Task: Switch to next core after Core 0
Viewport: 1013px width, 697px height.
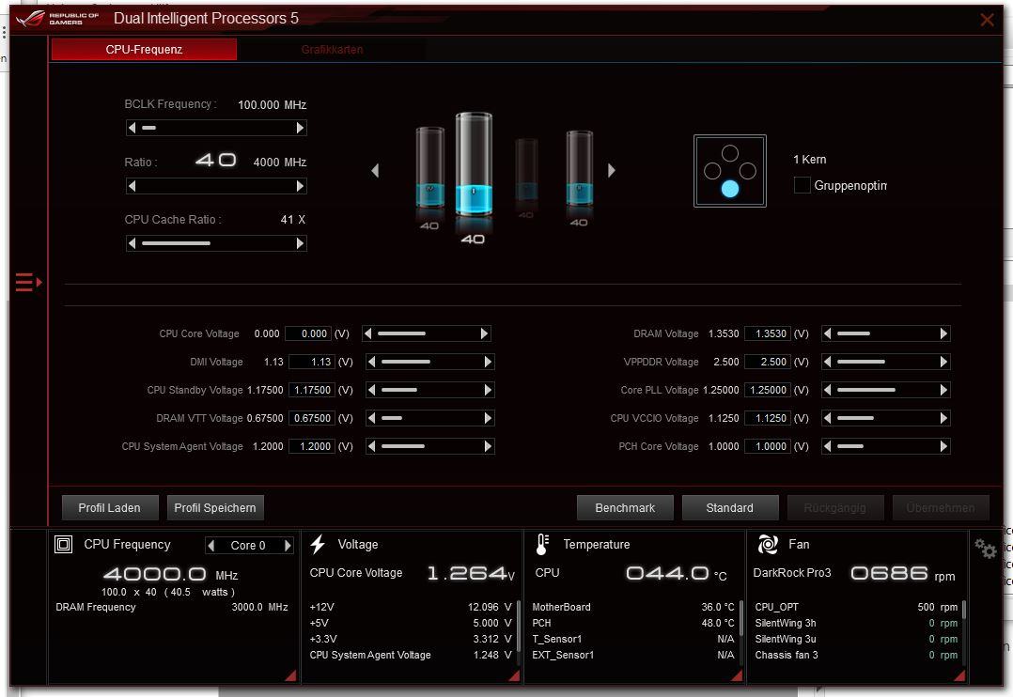Action: pos(288,545)
